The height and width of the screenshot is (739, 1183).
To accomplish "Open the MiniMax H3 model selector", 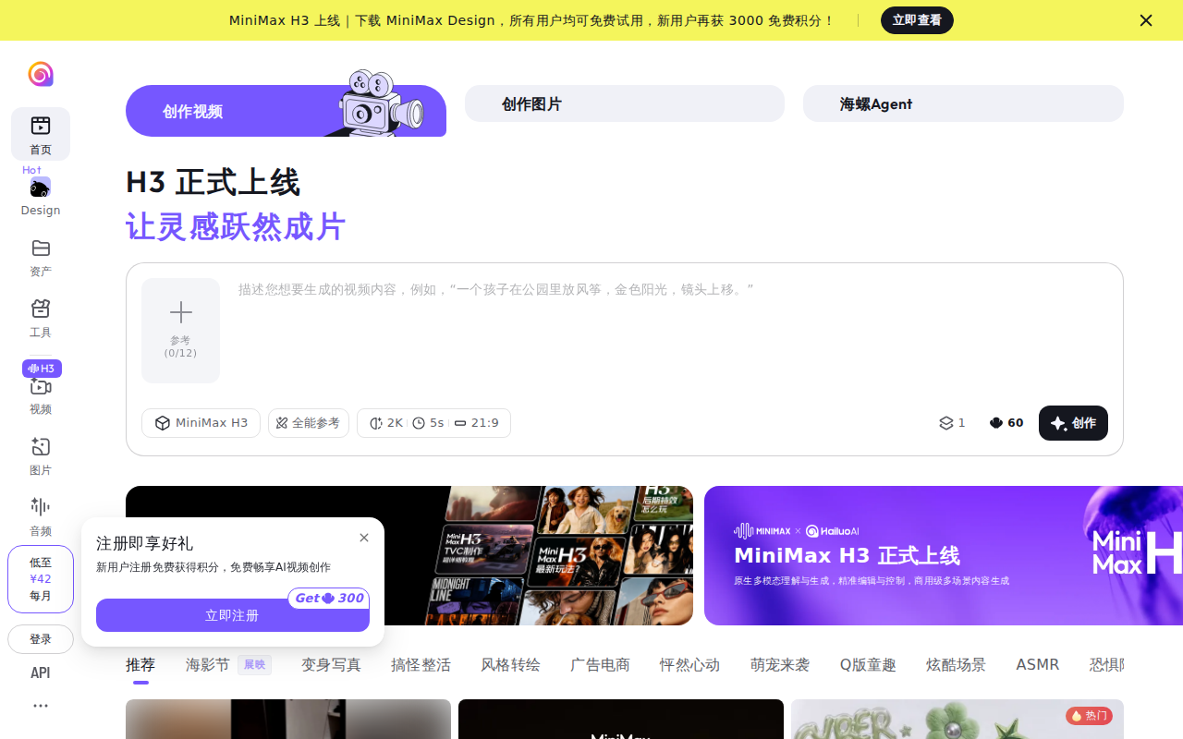I will (x=201, y=423).
